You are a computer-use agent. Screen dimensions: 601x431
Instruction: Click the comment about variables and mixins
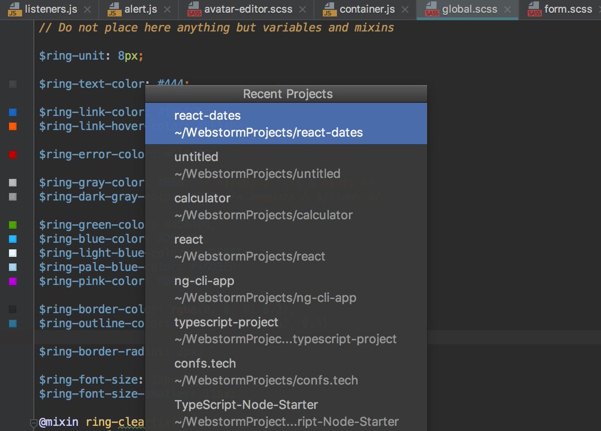(216, 28)
